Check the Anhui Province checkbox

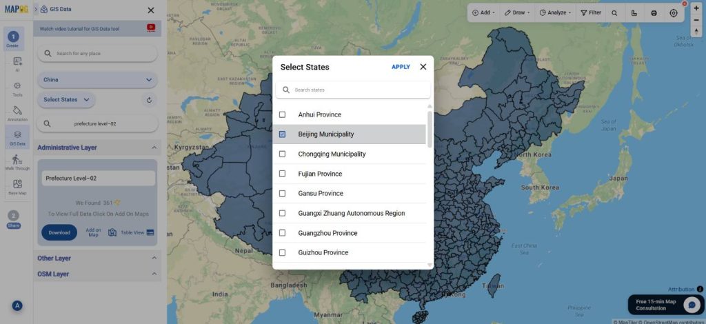tap(282, 114)
